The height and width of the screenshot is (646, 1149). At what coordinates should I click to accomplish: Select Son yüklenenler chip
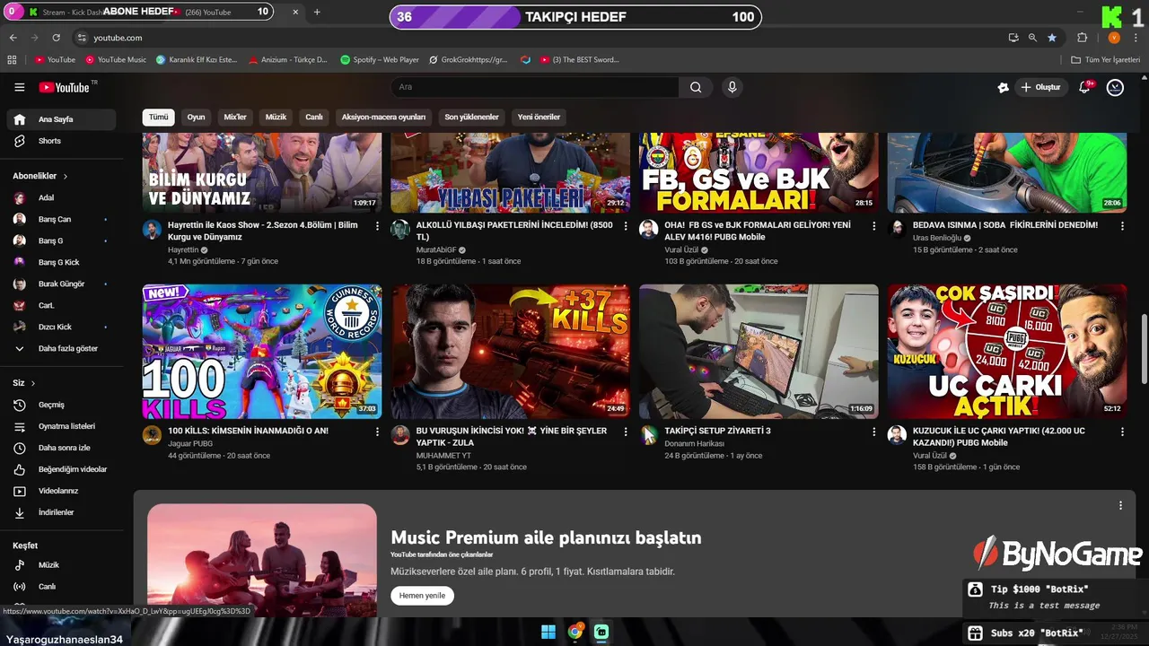tap(471, 117)
